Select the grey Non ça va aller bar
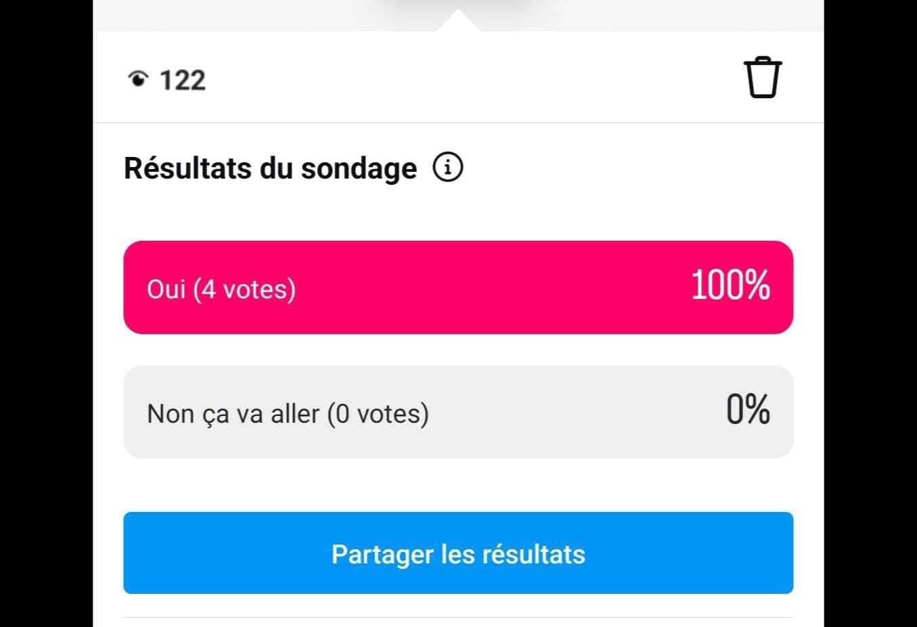Viewport: 917px width, 627px height. pyautogui.click(x=458, y=412)
